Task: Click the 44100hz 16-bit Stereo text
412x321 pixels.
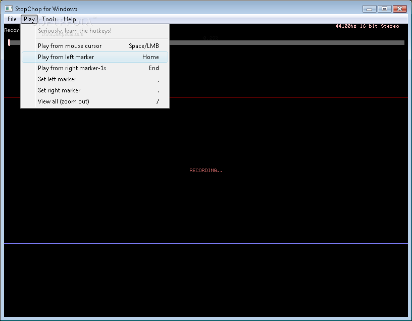Action: pyautogui.click(x=367, y=26)
